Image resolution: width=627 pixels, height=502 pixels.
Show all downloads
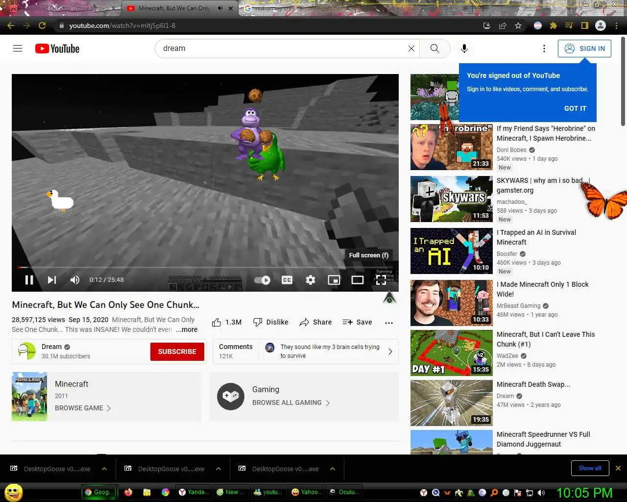click(x=590, y=468)
